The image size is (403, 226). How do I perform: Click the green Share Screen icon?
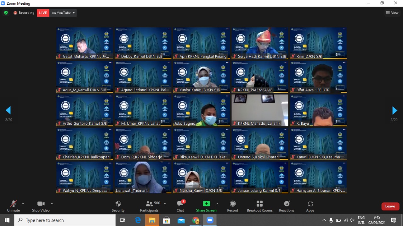tap(206, 204)
